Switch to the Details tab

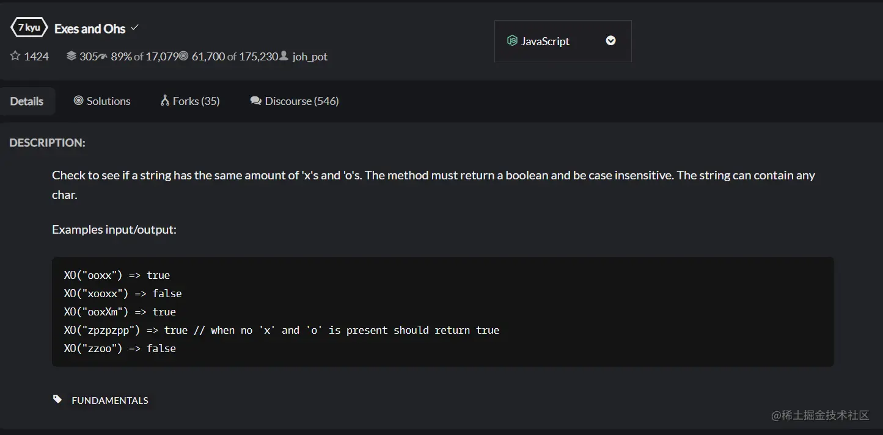click(x=27, y=101)
